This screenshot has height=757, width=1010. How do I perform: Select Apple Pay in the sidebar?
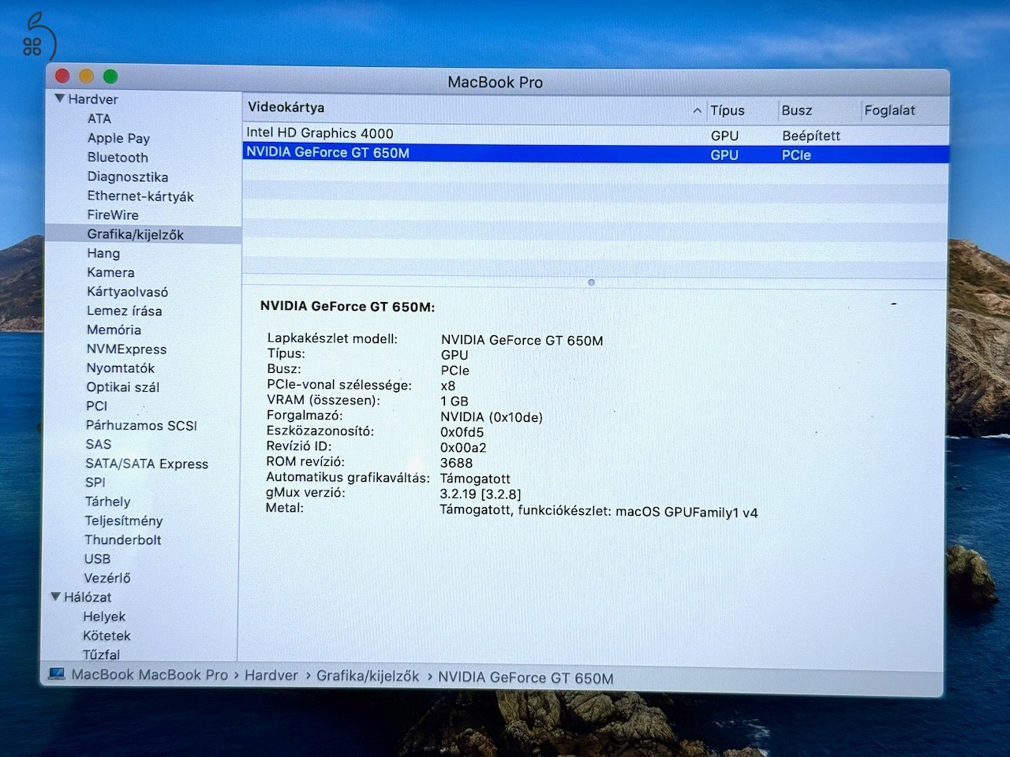click(x=118, y=138)
